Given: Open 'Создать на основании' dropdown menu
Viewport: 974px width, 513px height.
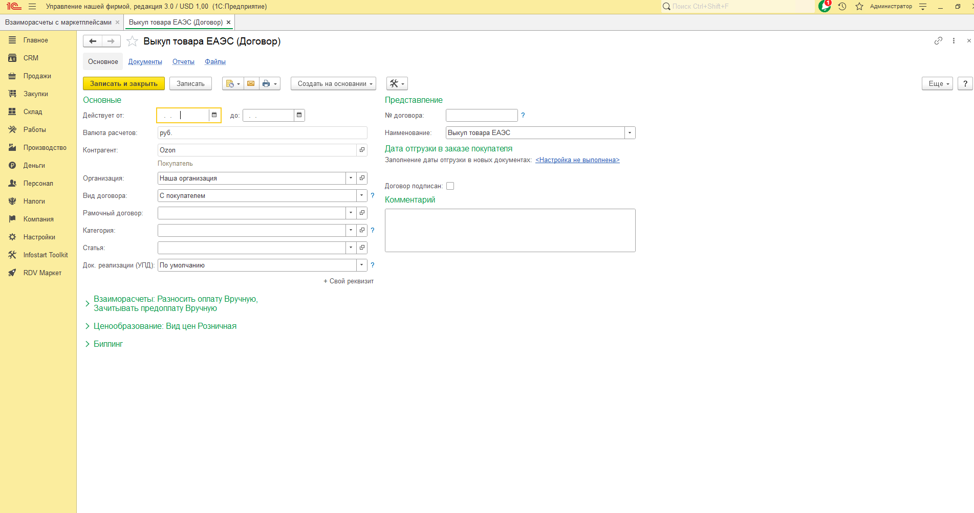Looking at the screenshot, I should [x=333, y=83].
